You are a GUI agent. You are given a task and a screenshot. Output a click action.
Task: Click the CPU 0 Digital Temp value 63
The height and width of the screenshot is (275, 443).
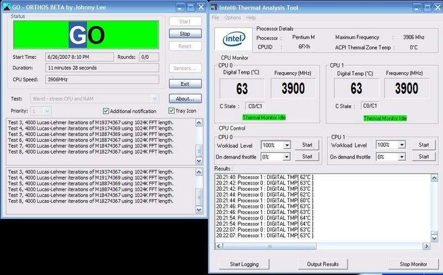(x=242, y=89)
